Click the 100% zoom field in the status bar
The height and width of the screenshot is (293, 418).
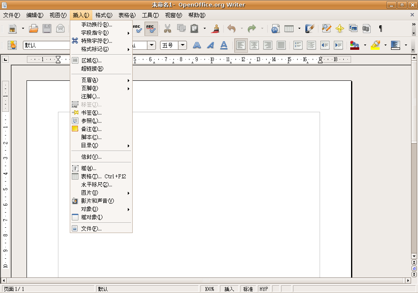209,289
